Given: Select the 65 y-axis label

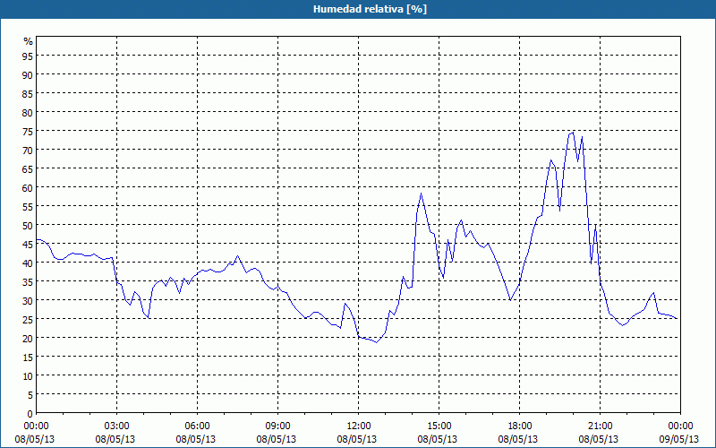Looking at the screenshot, I should [x=28, y=168].
